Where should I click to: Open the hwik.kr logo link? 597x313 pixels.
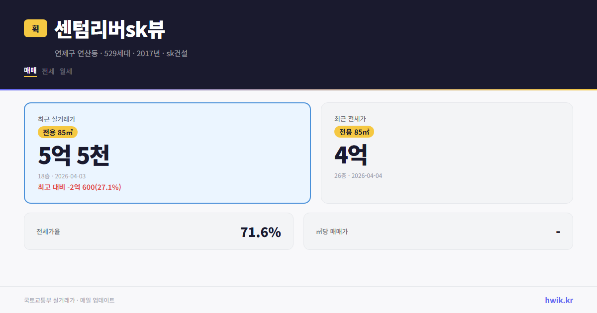point(558,299)
